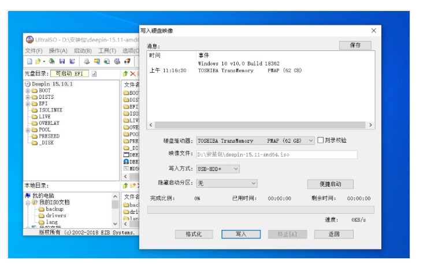Open the 硬盘驱动器 TOSHIBA drive dropdown

click(x=311, y=140)
